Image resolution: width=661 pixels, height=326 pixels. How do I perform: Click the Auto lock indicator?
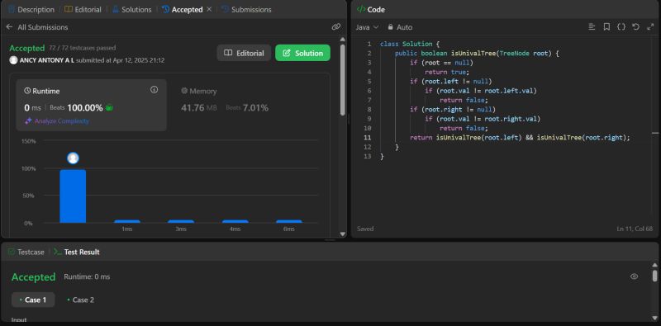(400, 27)
